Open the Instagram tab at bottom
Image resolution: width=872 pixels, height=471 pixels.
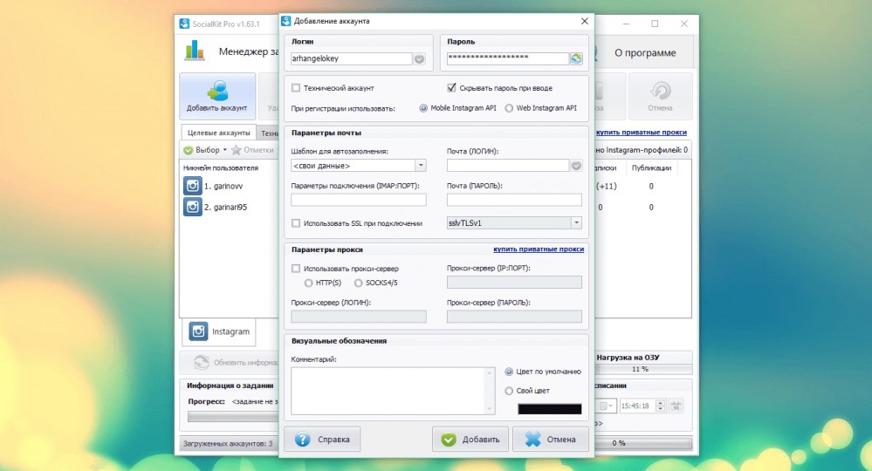tap(219, 331)
